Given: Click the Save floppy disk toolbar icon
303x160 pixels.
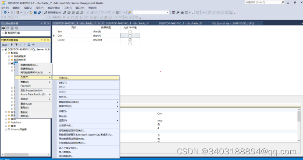Looking at the screenshot, I should (x=36, y=13).
